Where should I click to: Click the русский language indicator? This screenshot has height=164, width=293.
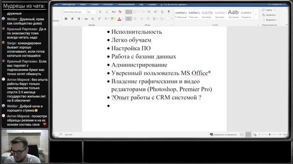(69, 134)
